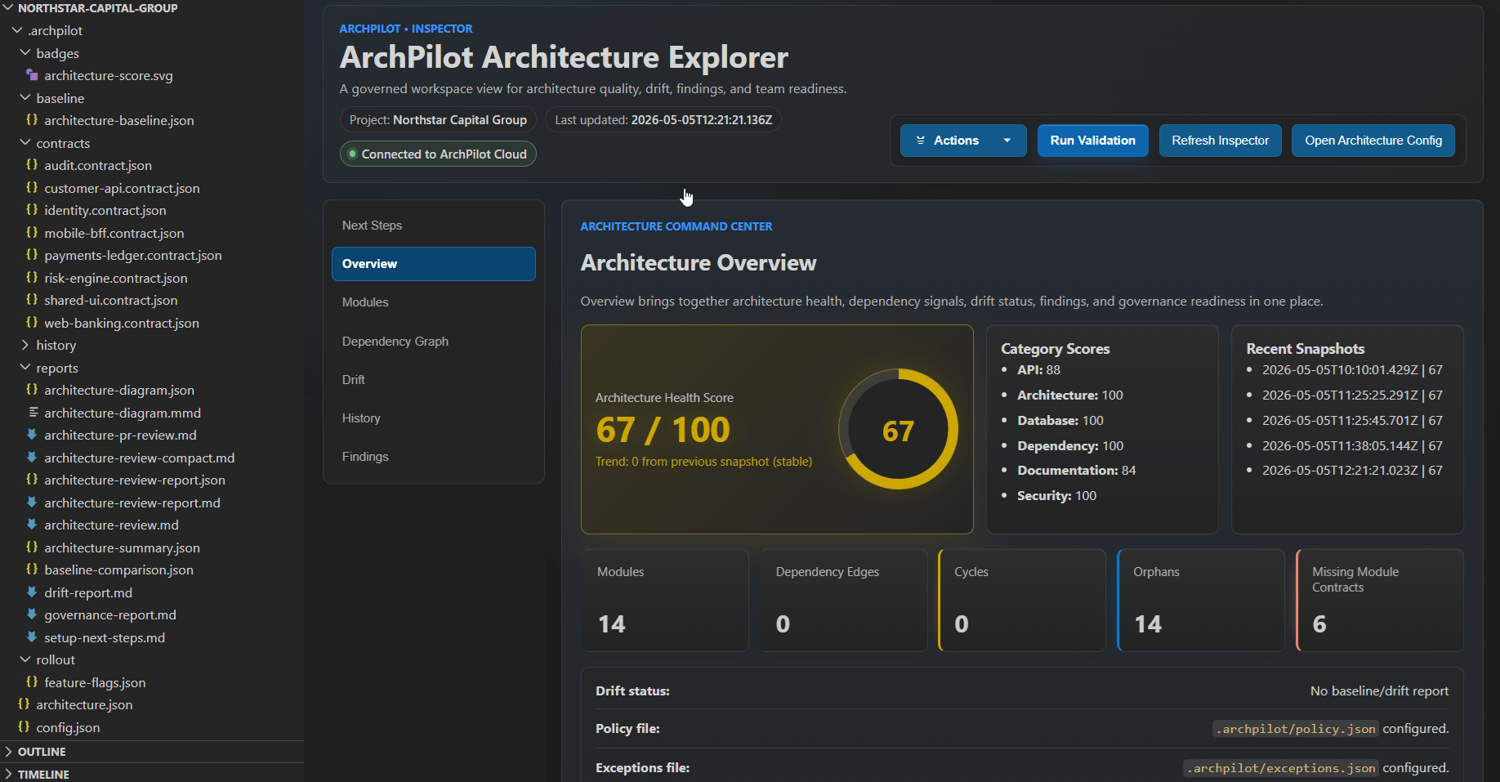Collapse the baseline folder
1500x782 pixels.
click(x=25, y=98)
